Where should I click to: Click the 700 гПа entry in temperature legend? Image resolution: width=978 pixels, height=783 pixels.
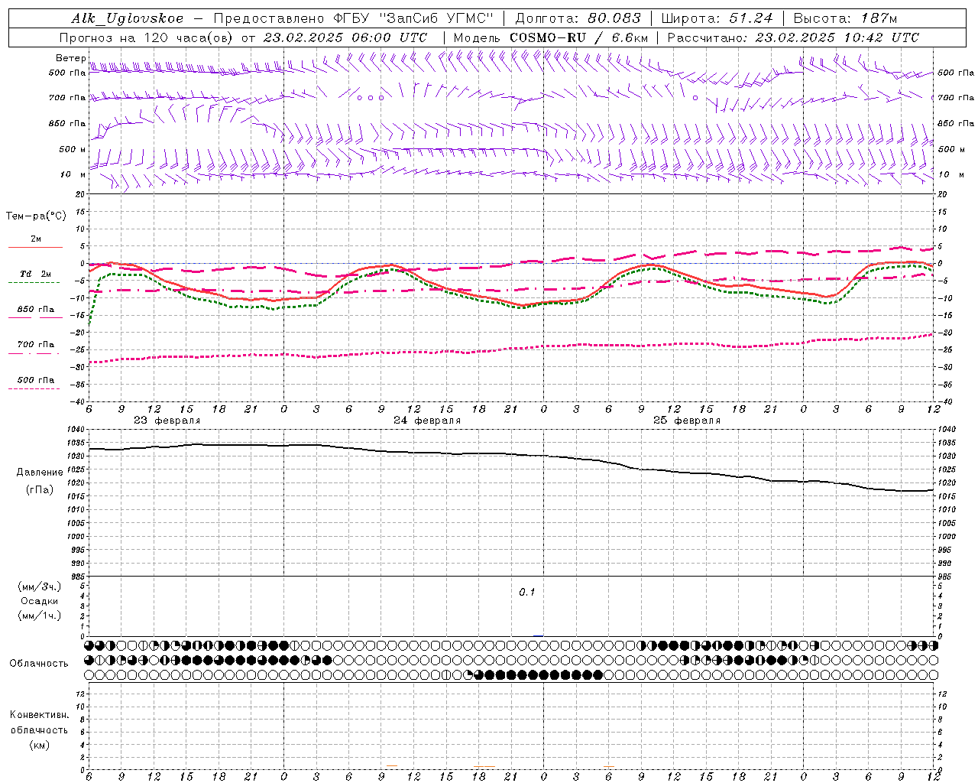[x=36, y=345]
